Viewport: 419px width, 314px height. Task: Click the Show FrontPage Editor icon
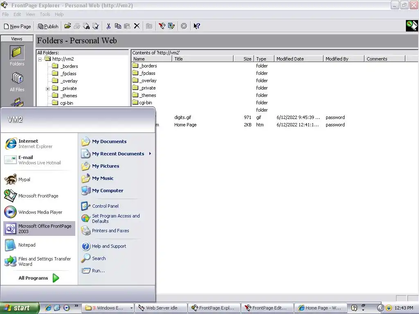click(x=162, y=26)
